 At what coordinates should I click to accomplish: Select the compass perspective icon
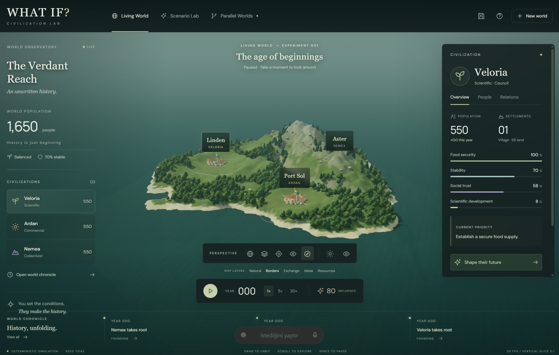(x=307, y=254)
